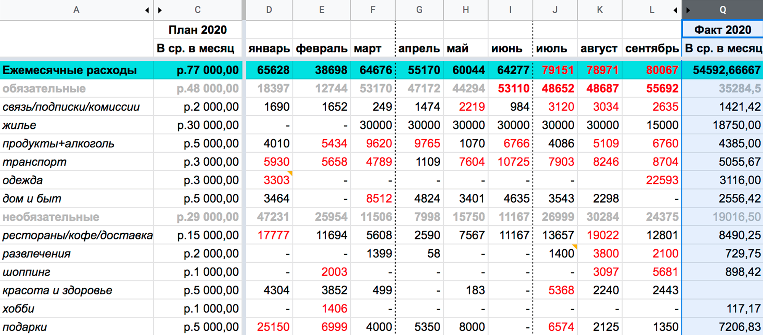Click the связь May cell 2219
Screen dimensions: 763x335
[x=466, y=107]
